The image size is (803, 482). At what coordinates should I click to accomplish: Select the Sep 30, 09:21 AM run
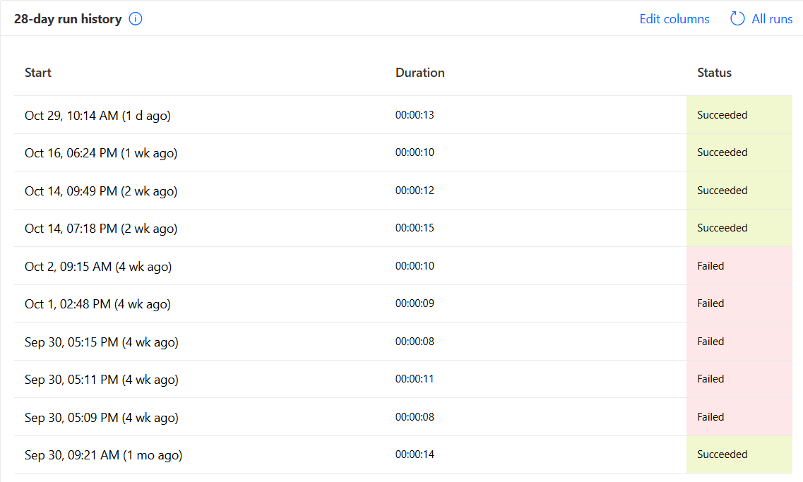coord(103,455)
